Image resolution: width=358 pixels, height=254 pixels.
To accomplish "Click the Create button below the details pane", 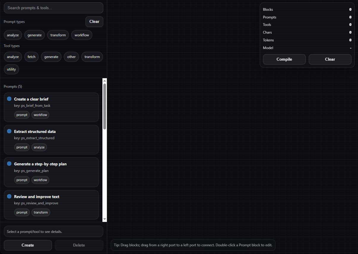I will point(28,245).
